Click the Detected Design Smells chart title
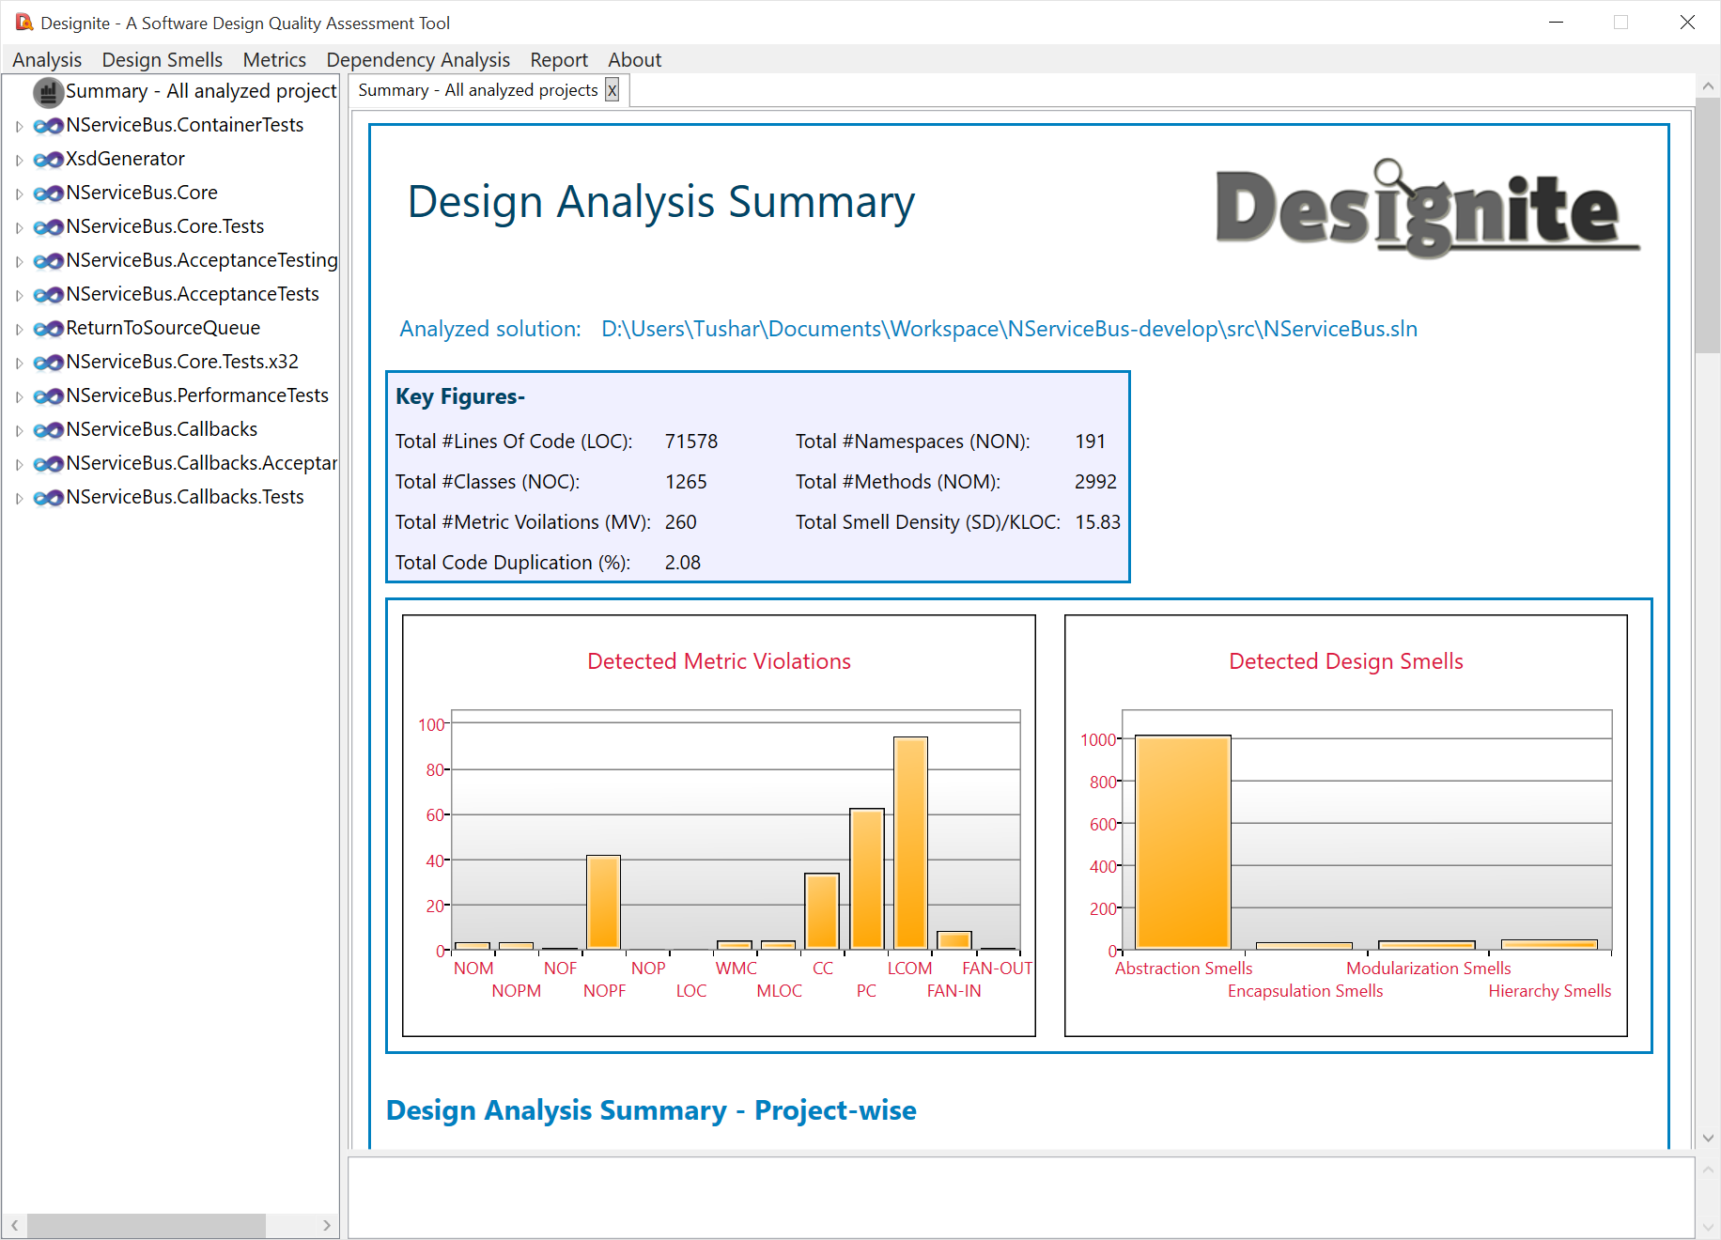 (x=1345, y=661)
